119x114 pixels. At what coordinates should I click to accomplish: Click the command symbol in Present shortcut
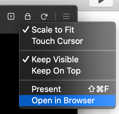click(x=100, y=89)
